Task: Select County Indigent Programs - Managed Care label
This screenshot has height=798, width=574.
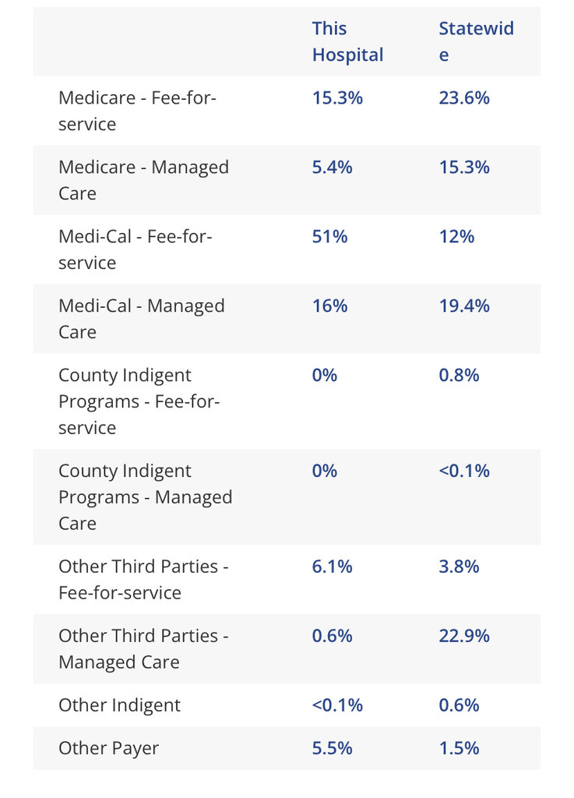Action: coord(145,498)
